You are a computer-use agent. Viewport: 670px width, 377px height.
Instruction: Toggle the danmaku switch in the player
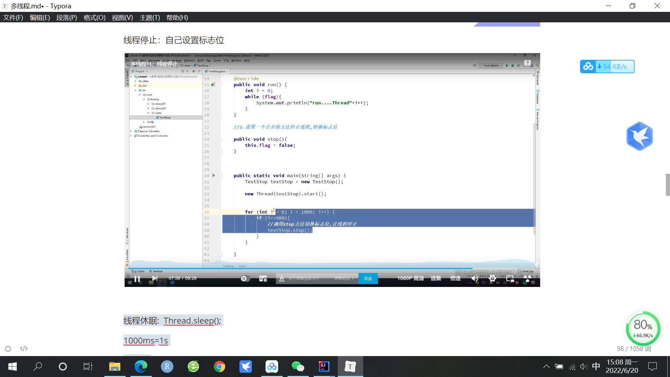(245, 279)
